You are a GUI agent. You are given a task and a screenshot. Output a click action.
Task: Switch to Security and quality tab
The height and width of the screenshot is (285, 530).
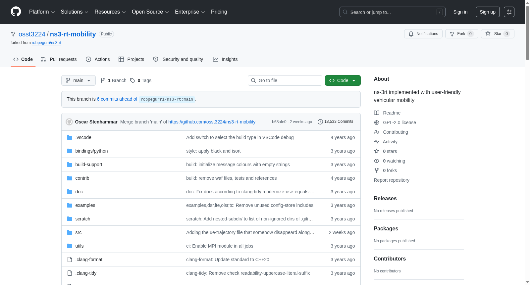pyautogui.click(x=178, y=59)
